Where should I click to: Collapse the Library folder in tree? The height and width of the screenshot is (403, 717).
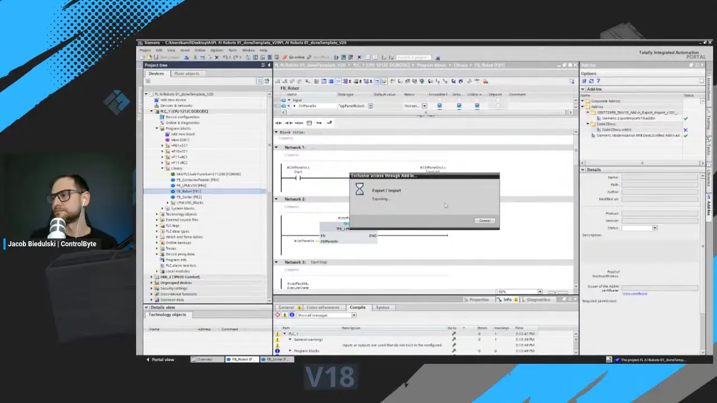click(162, 168)
